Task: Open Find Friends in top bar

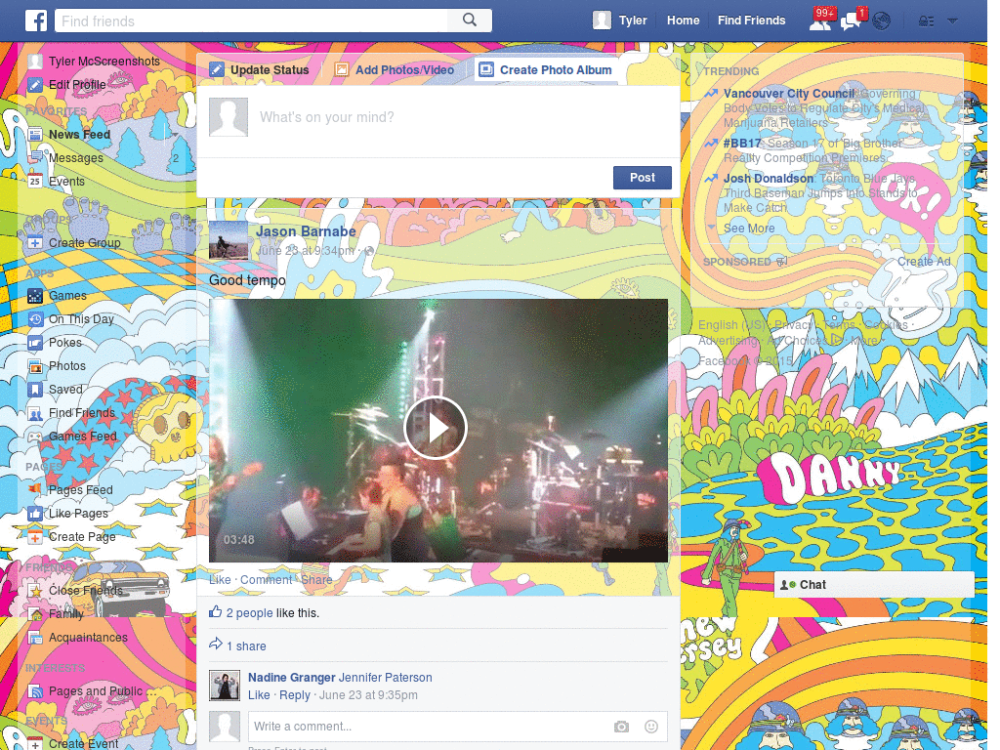Action: (751, 21)
